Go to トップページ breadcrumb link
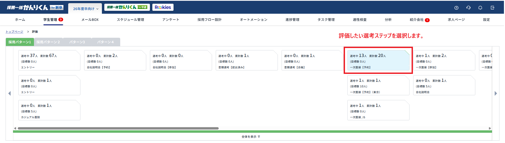The height and width of the screenshot is (143, 505). 14,32
